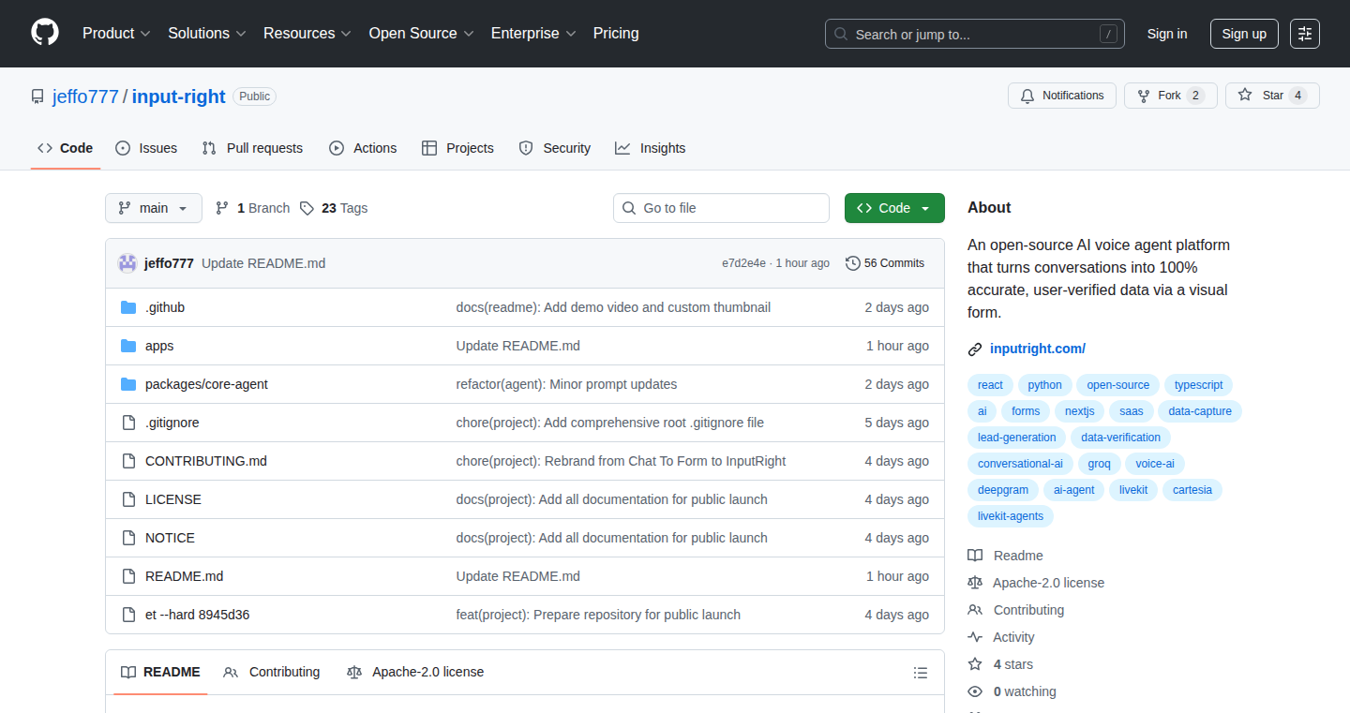Open the README.md file
The width and height of the screenshot is (1350, 713).
tap(185, 576)
